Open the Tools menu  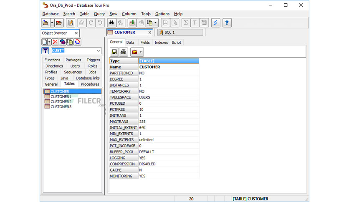pyautogui.click(x=146, y=14)
